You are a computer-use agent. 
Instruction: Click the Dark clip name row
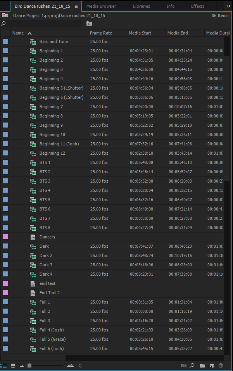44,246
